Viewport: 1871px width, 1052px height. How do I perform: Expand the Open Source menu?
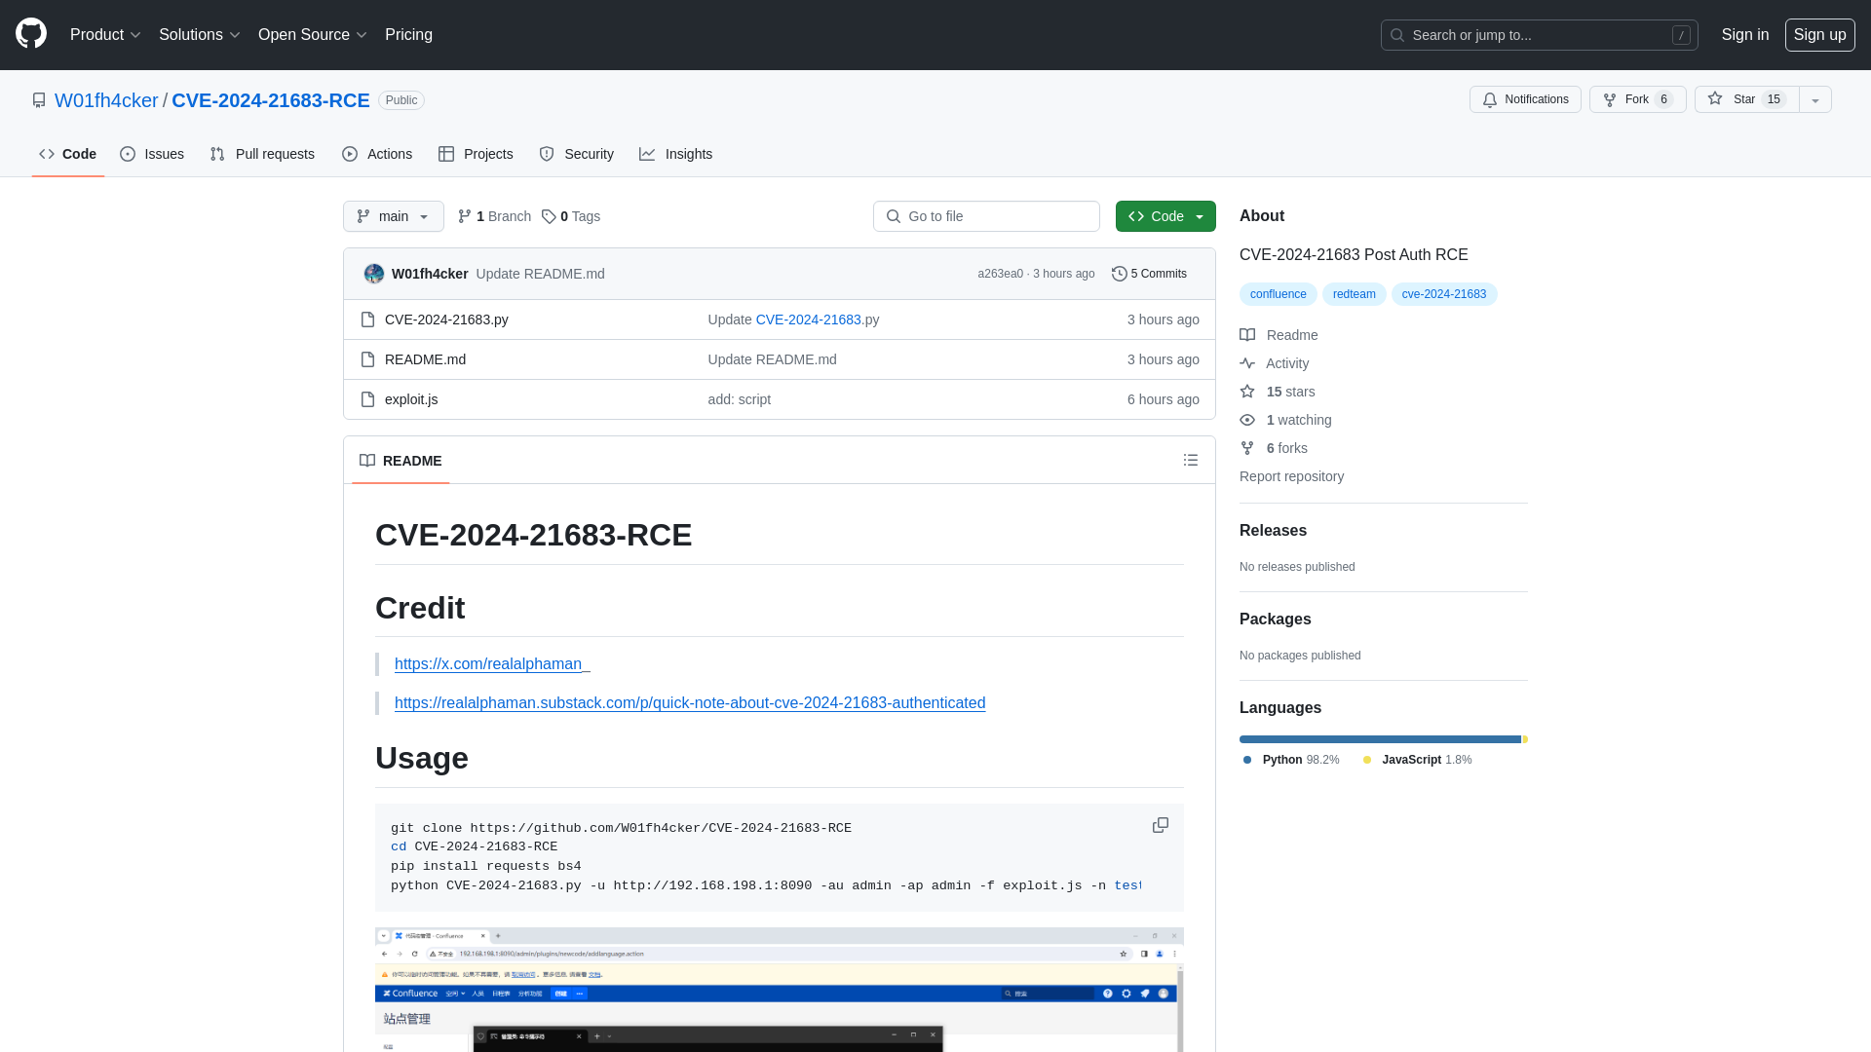(x=313, y=35)
